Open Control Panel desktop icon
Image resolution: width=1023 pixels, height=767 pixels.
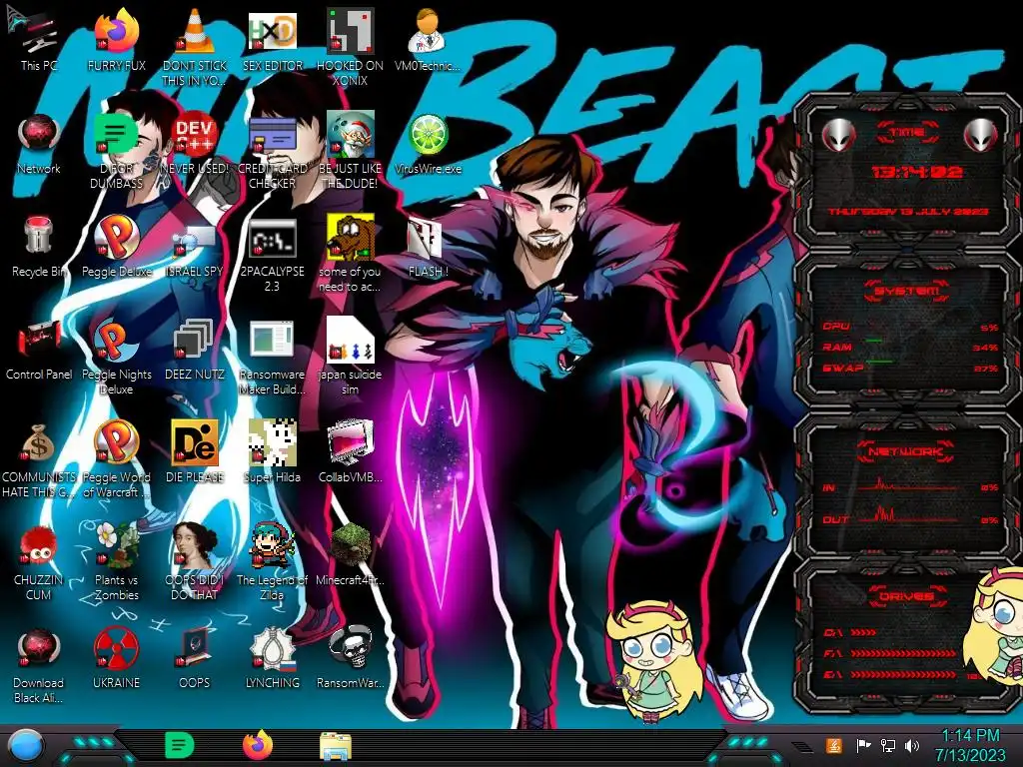click(39, 342)
